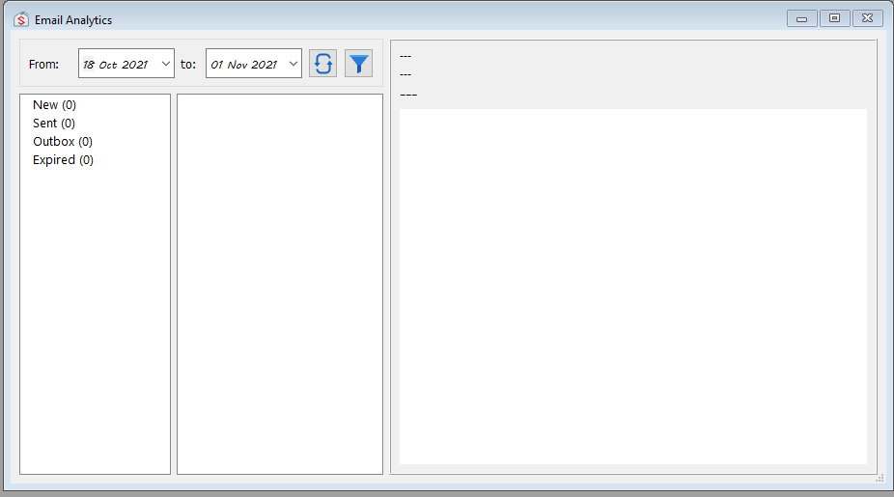Click the window resize grip corner
Screen dimensions: 894x497
point(879,478)
